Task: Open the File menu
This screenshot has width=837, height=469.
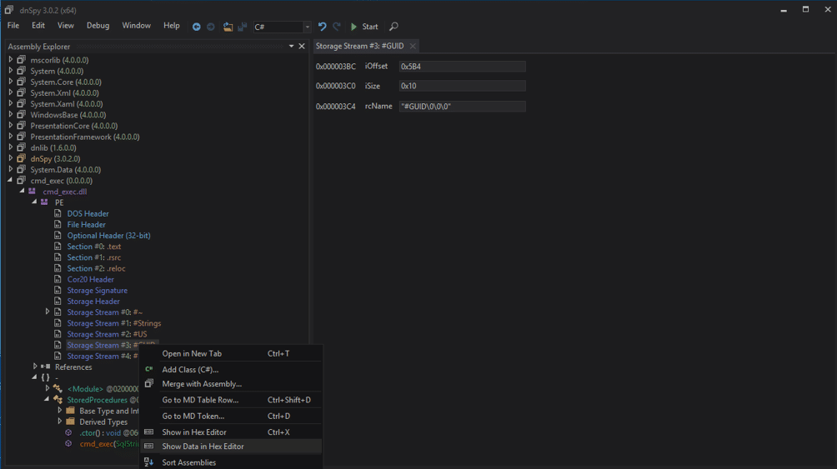Action: coord(13,26)
